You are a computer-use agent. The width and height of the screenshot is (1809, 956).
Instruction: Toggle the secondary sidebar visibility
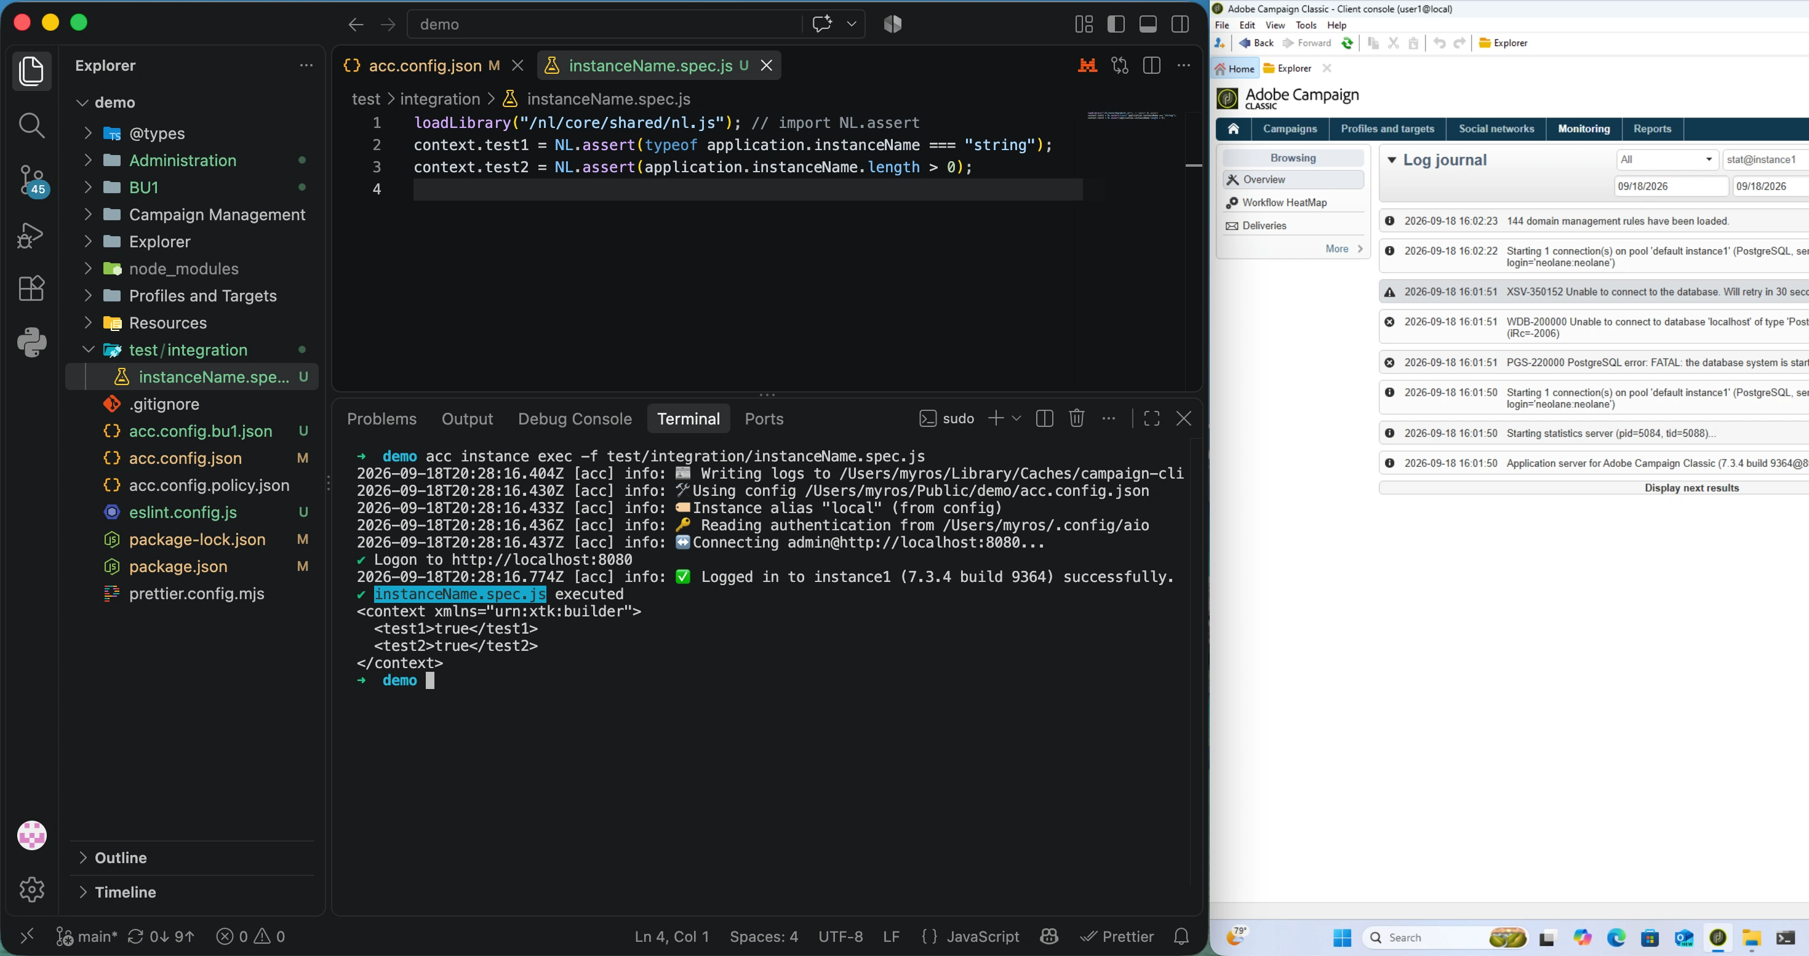pyautogui.click(x=1181, y=24)
